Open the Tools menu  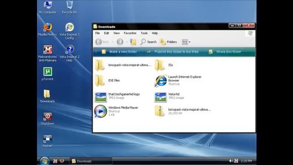click(144, 33)
